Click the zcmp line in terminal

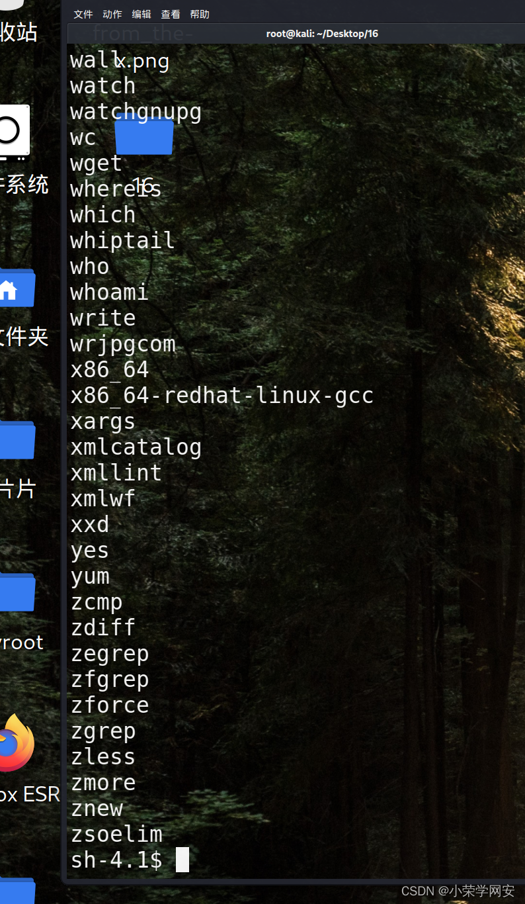(96, 602)
